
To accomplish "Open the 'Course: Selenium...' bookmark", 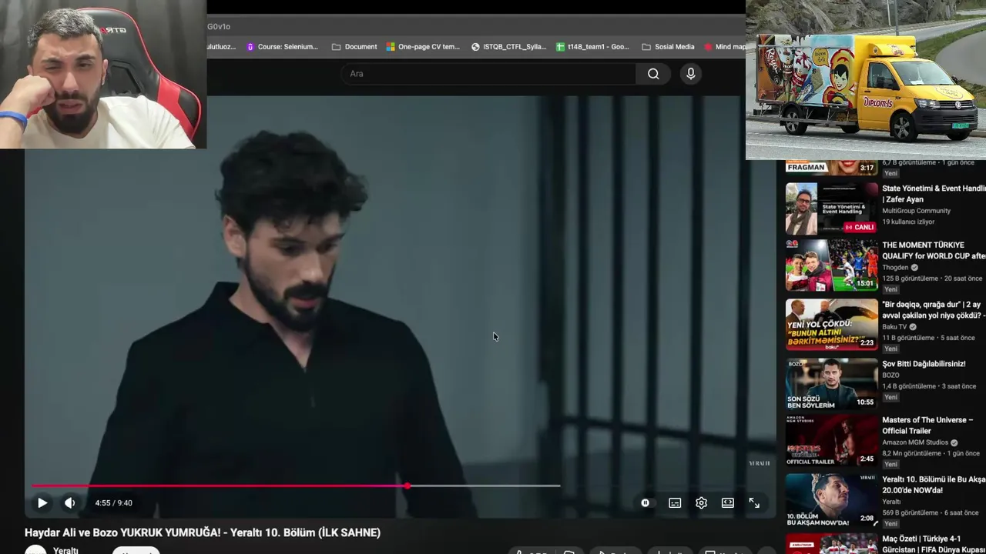I will (282, 47).
